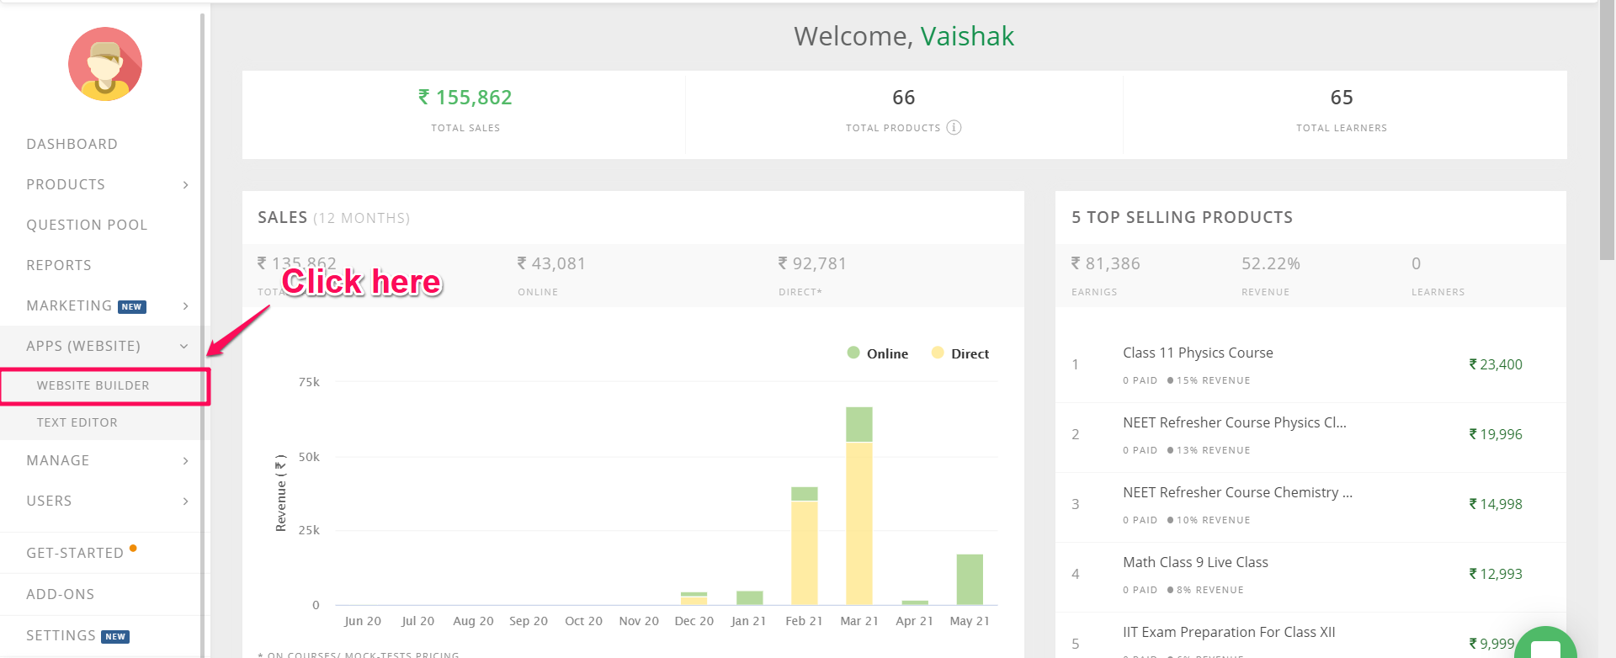1616x658 pixels.
Task: Click the ₹ 23,400 product amount
Action: click(x=1496, y=364)
